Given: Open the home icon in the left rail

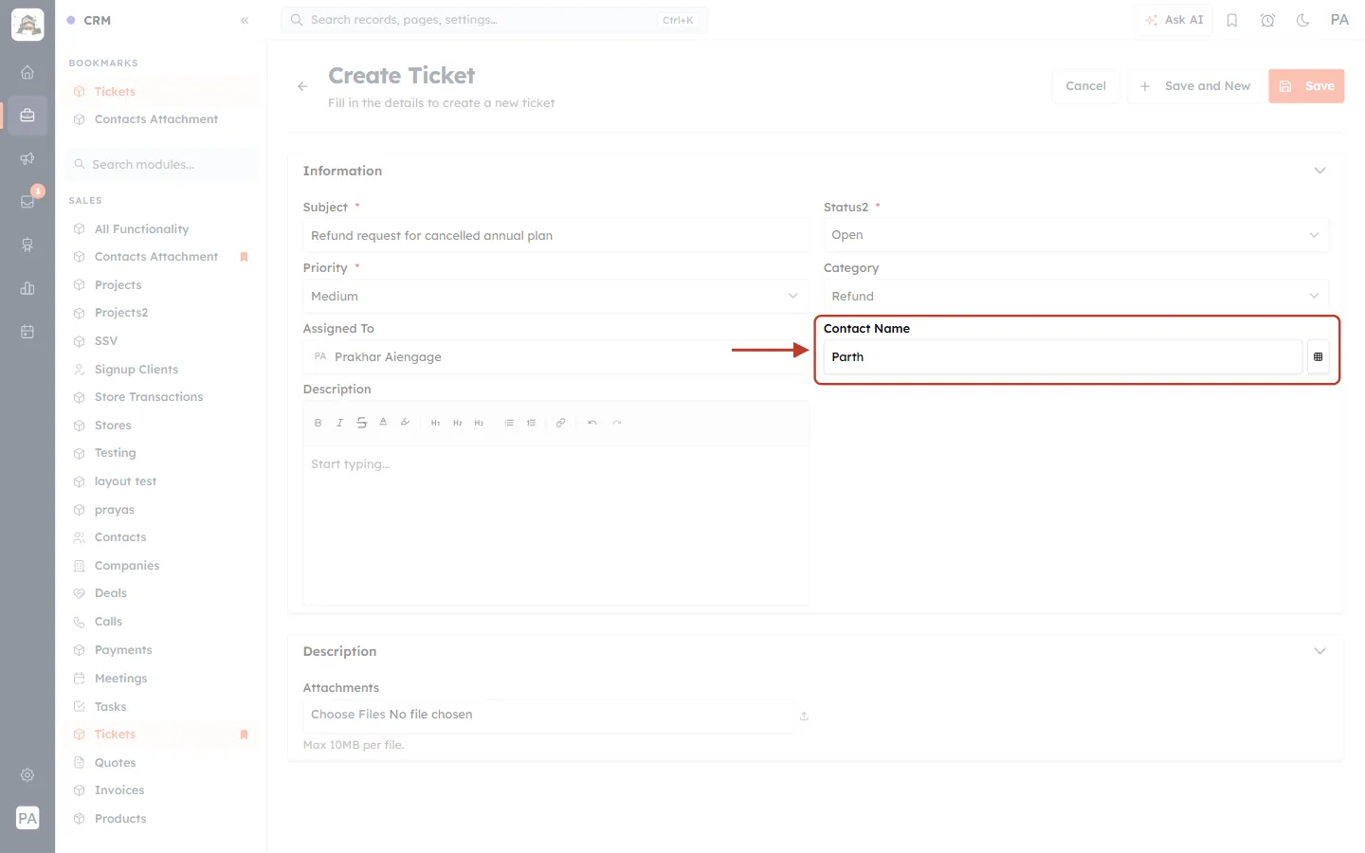Looking at the screenshot, I should 27,72.
